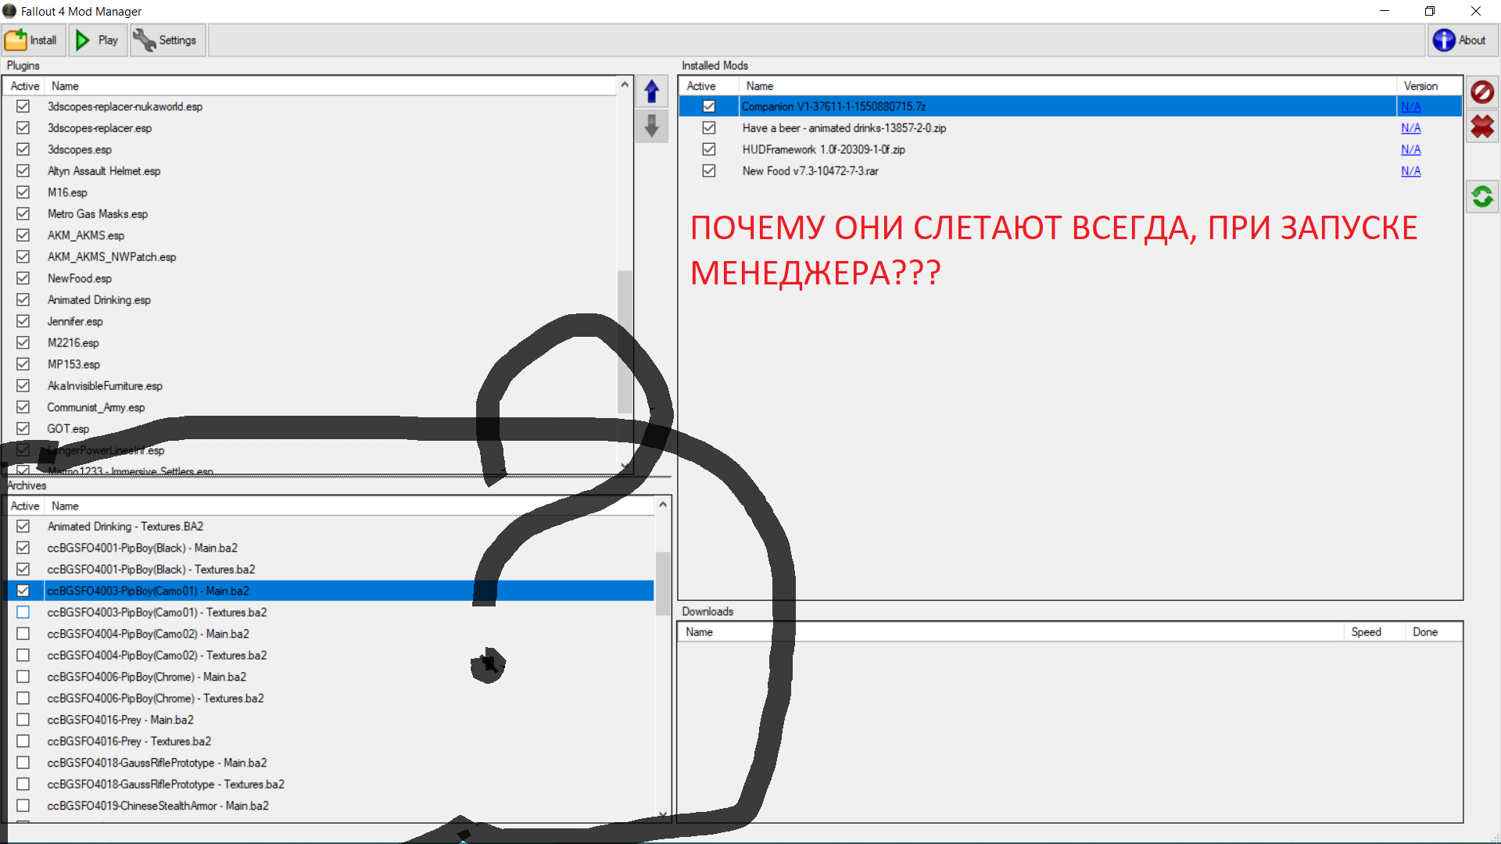Enable ccBGSFO4016-Prey - Main.ba2 archive checkbox
This screenshot has width=1501, height=844.
click(x=23, y=720)
